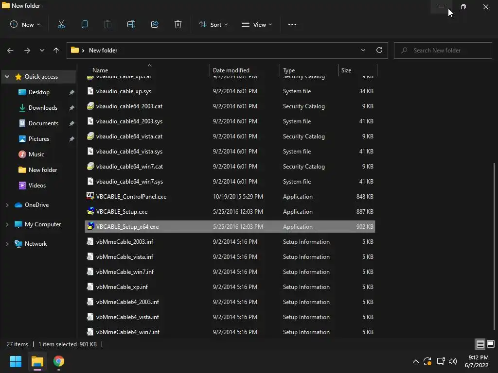Switch to large thumbnails view icon
The height and width of the screenshot is (373, 498).
[491, 344]
